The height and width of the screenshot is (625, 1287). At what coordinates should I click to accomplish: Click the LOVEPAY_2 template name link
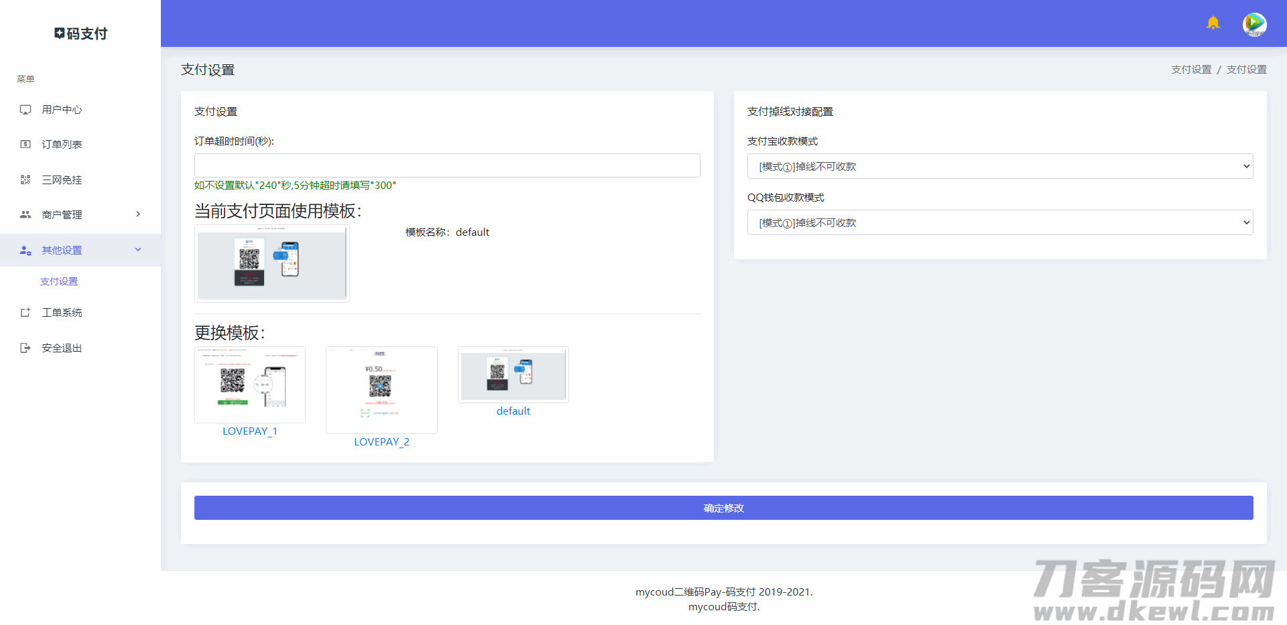pos(381,442)
